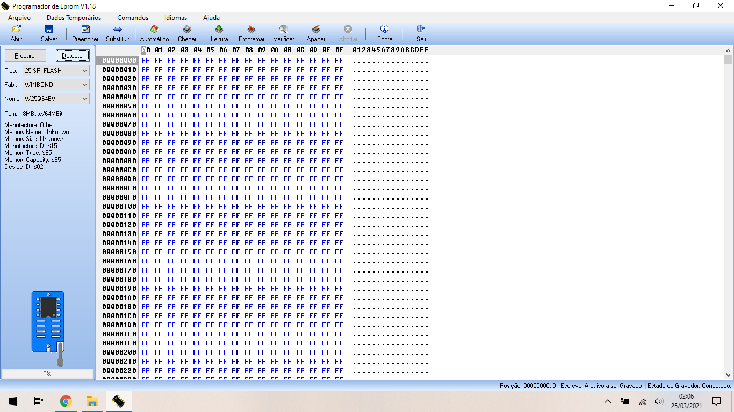Open the Windows Start menu

13,401
